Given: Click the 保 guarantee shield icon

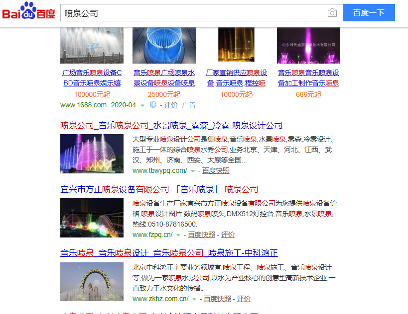Looking at the screenshot, I should [x=153, y=105].
